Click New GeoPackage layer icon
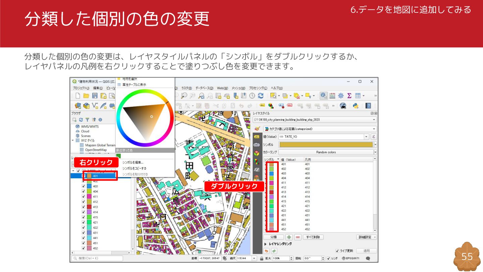483x272 pixels. 87,106
